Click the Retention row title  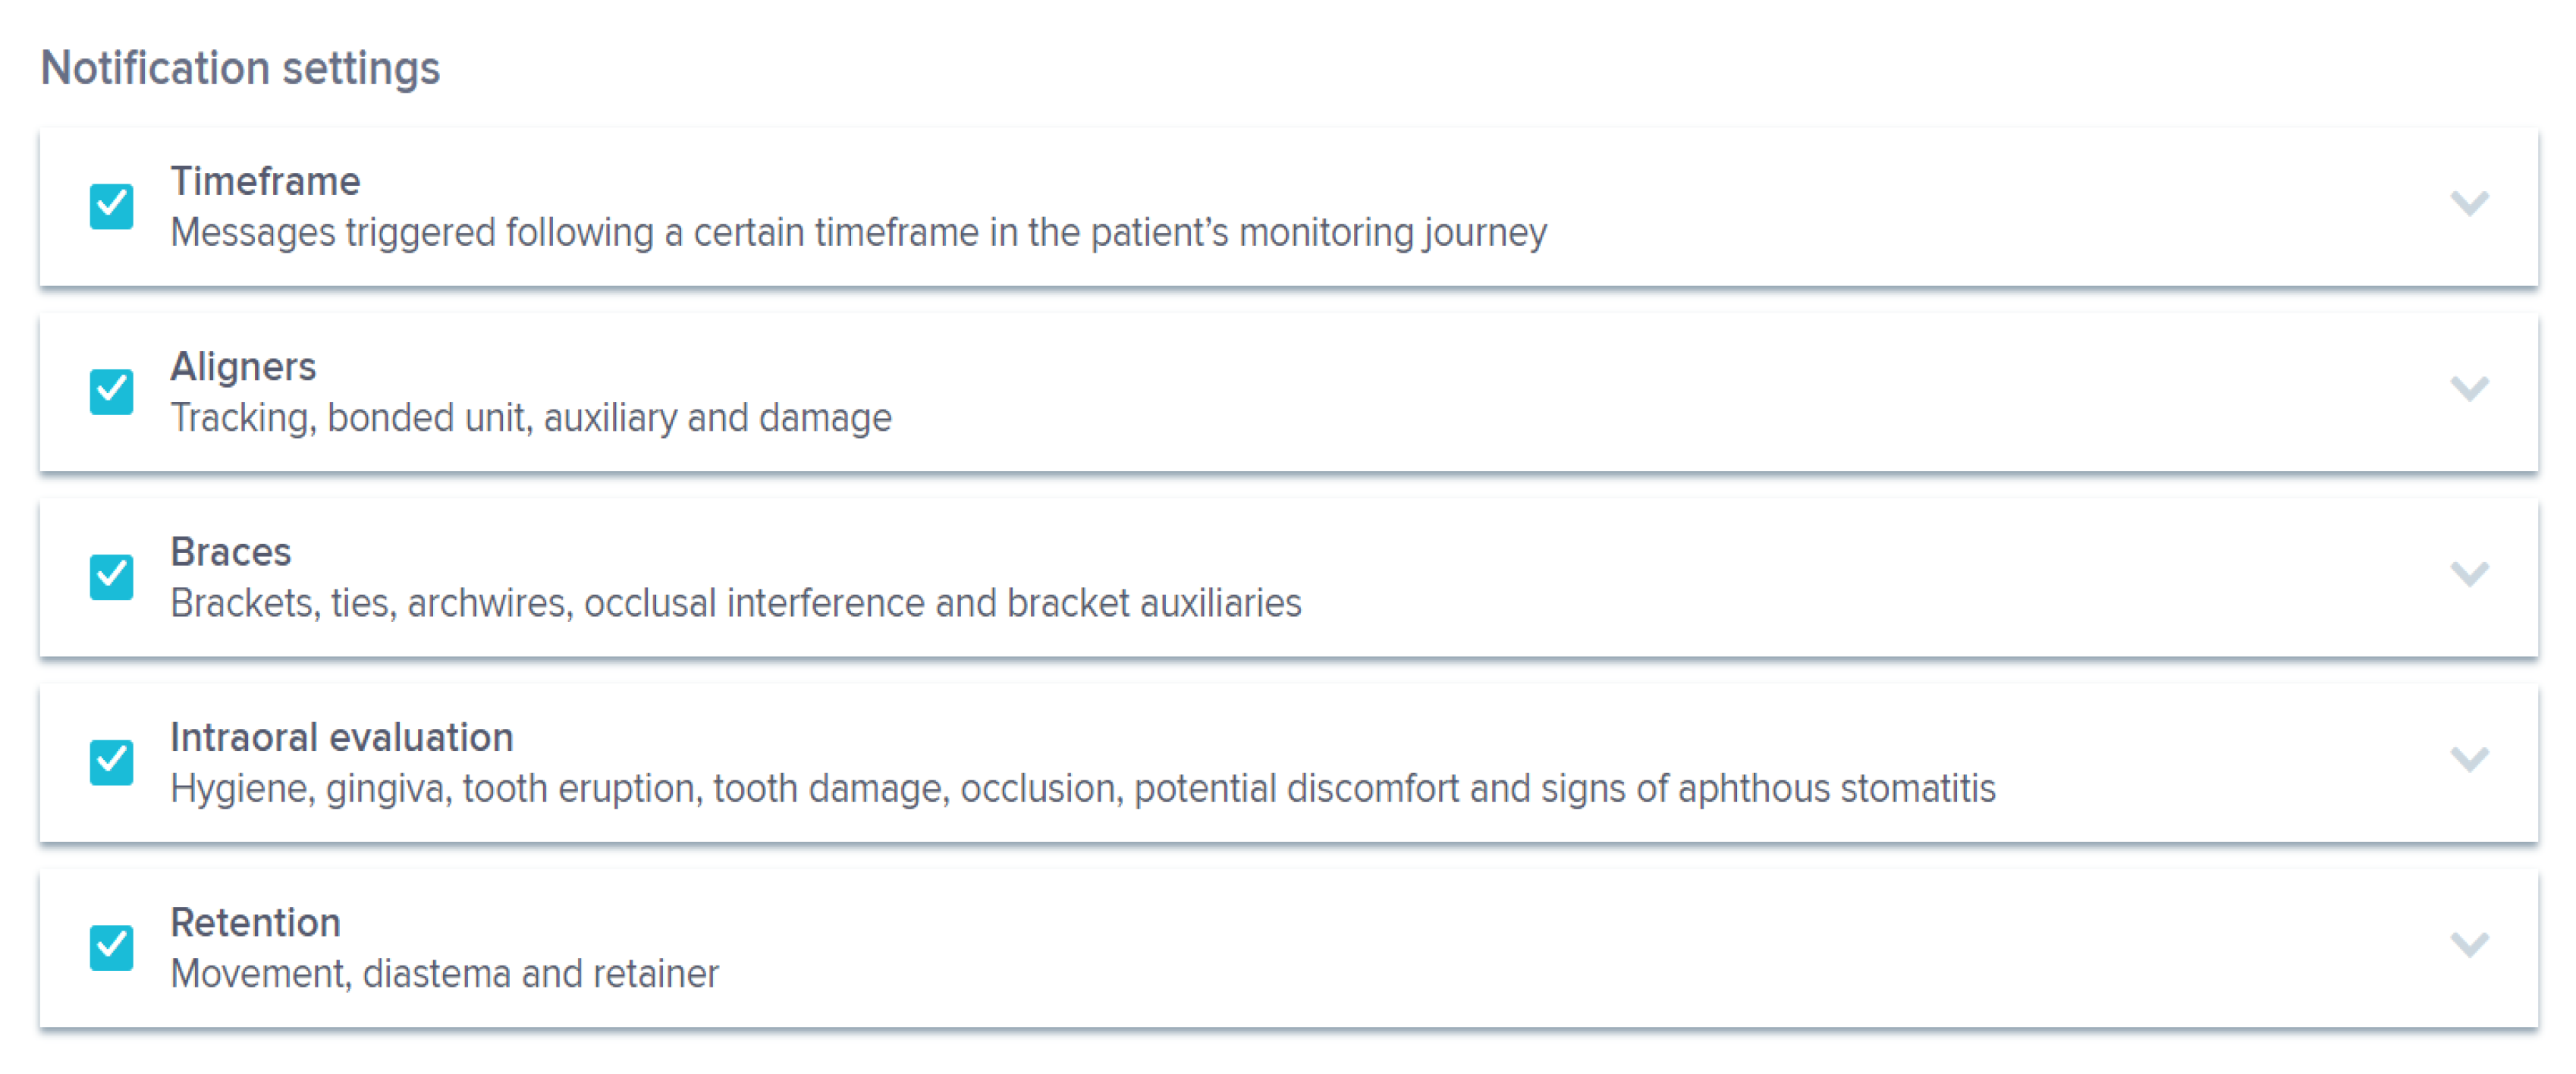tap(256, 922)
